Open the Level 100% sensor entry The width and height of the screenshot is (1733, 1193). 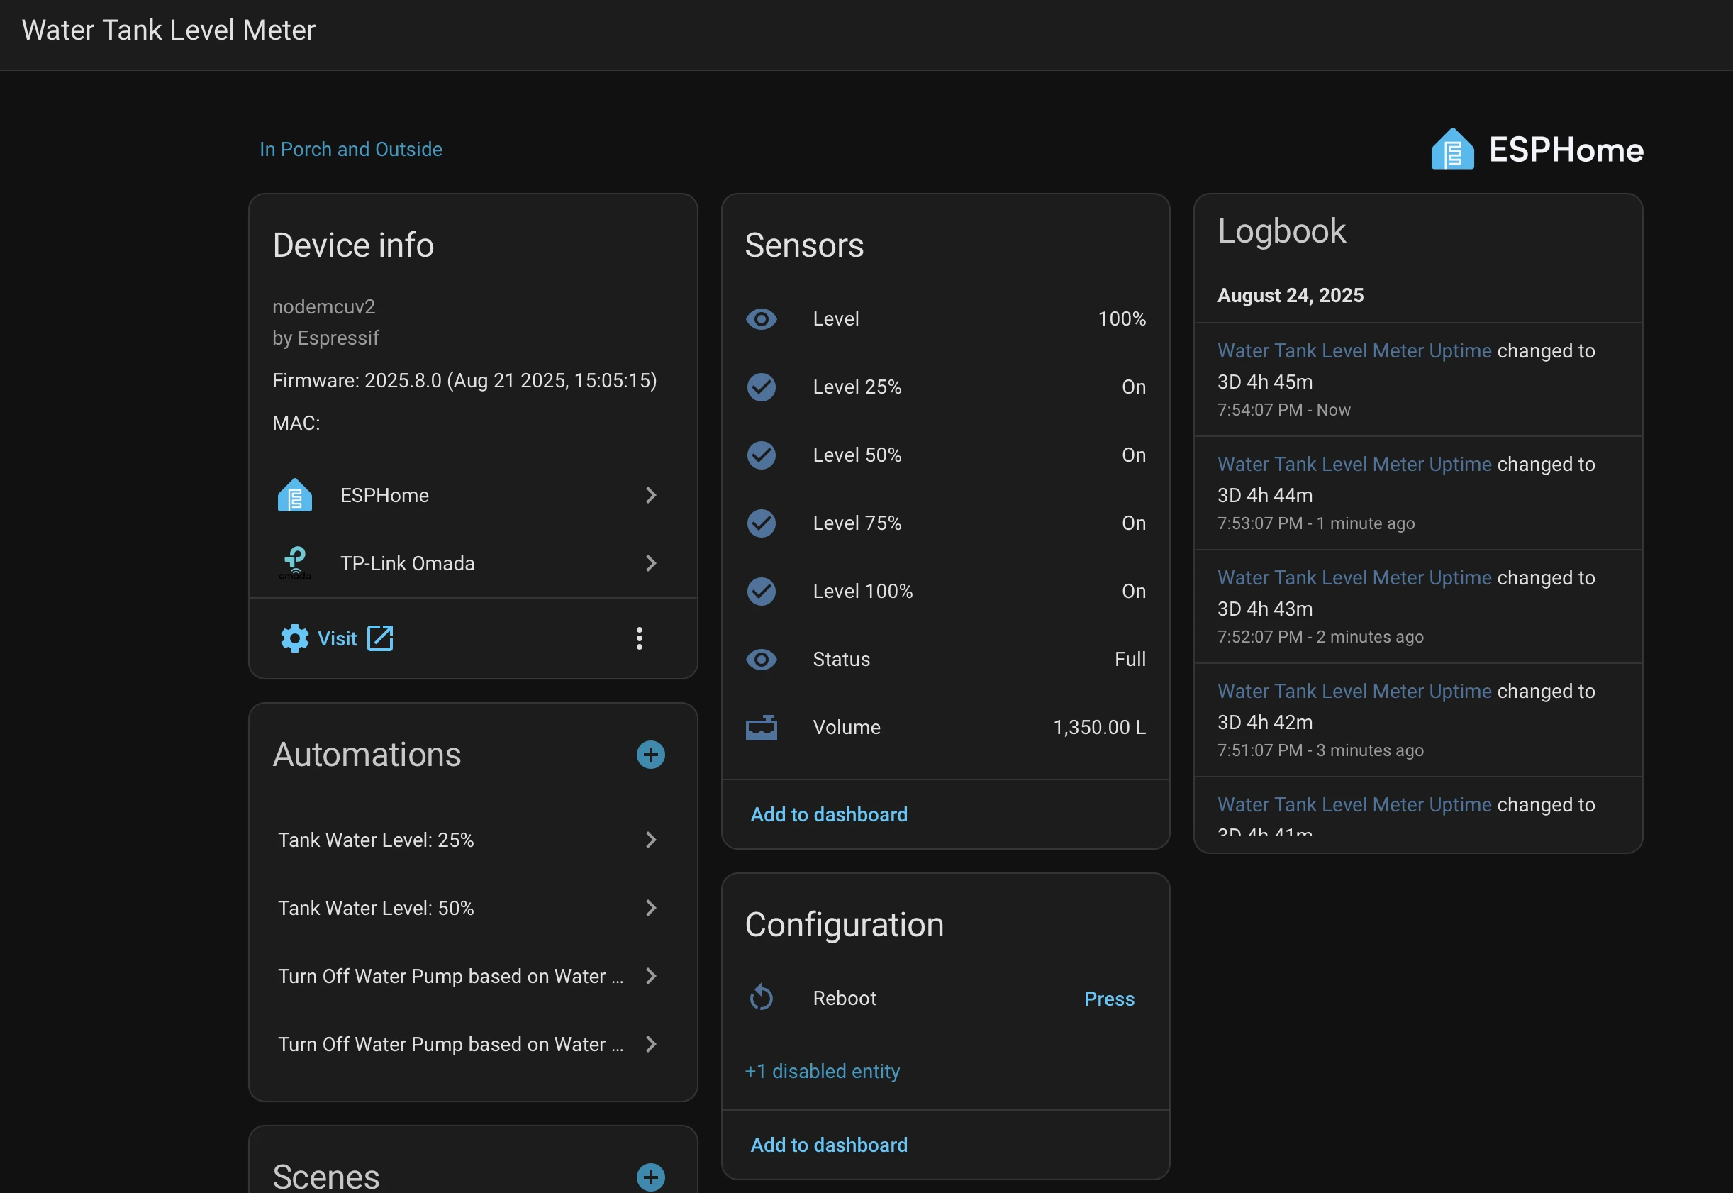(862, 592)
